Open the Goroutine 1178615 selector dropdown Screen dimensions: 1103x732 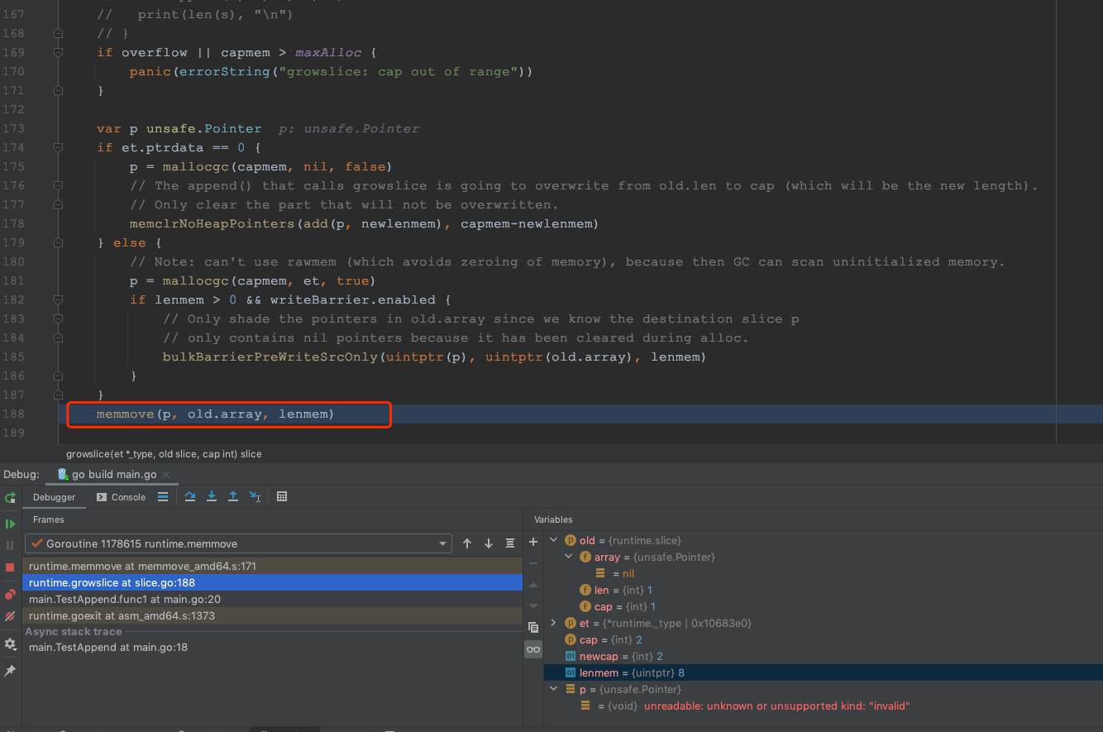tap(238, 543)
